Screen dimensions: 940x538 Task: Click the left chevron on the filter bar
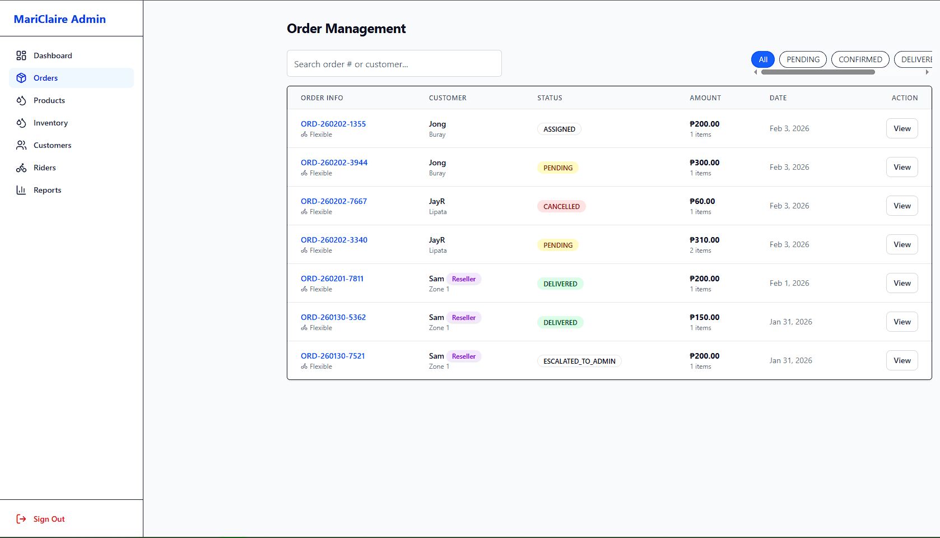(755, 72)
